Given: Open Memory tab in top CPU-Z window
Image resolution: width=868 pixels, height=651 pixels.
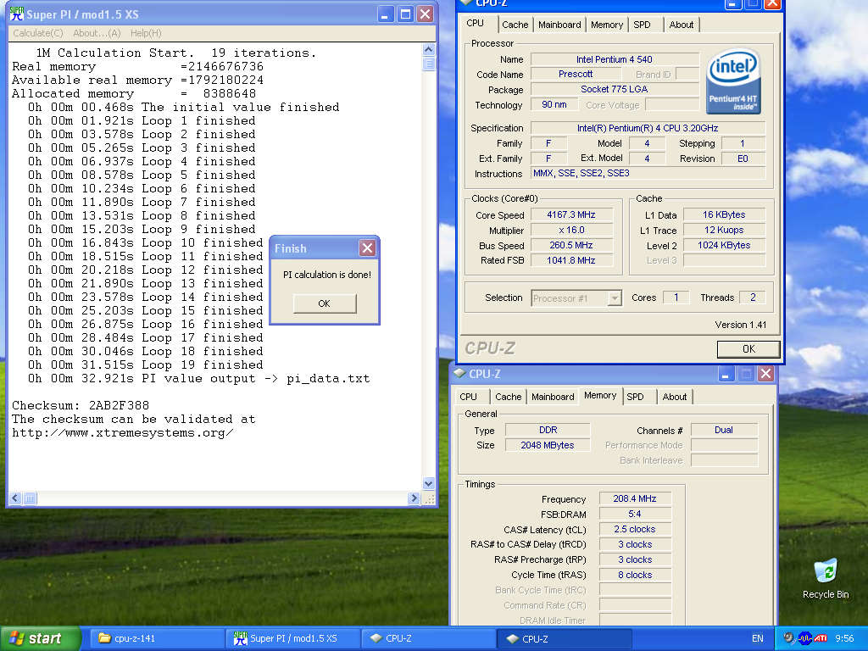Looking at the screenshot, I should click(607, 25).
